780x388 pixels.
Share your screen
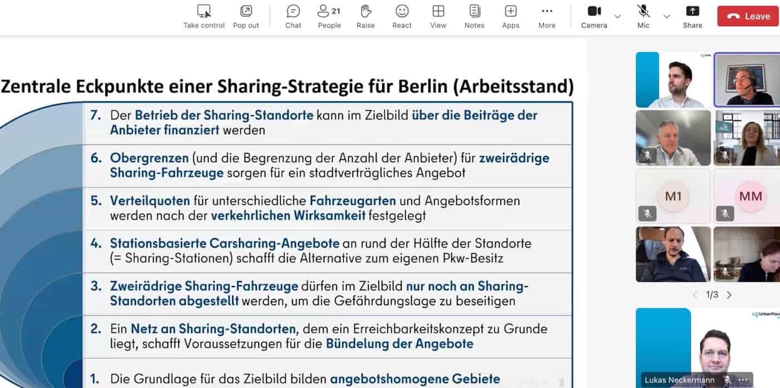692,12
